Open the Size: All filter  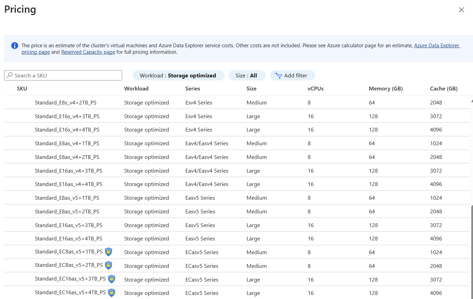[247, 75]
